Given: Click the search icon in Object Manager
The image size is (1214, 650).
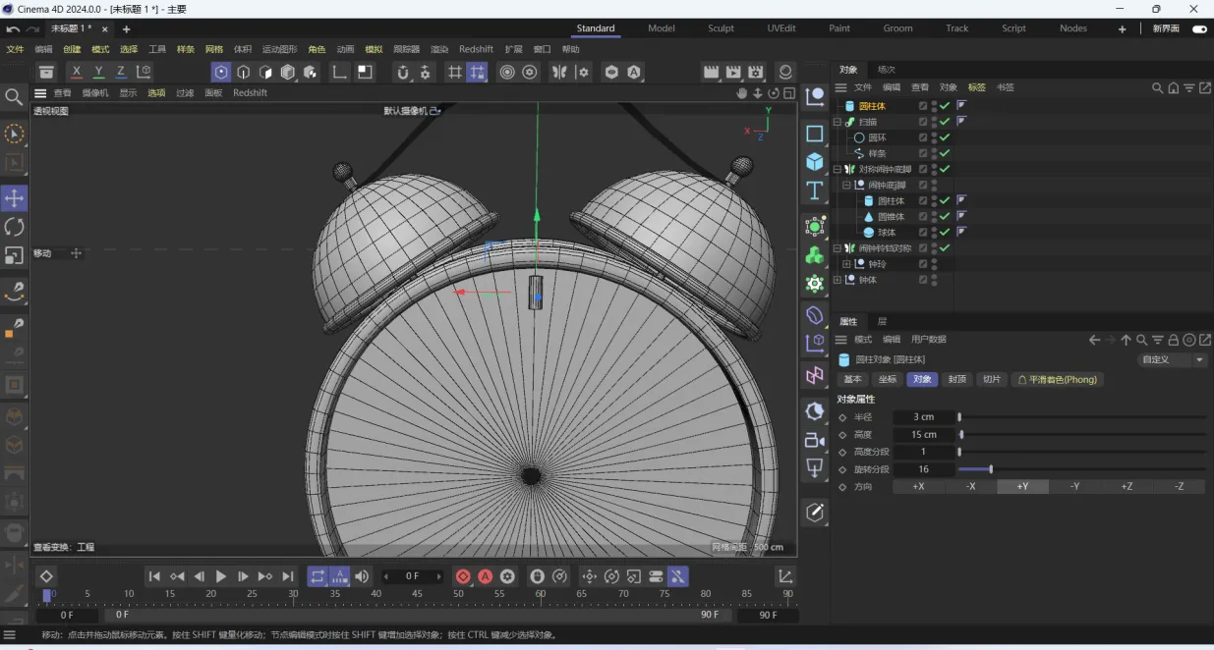Looking at the screenshot, I should pos(1158,87).
